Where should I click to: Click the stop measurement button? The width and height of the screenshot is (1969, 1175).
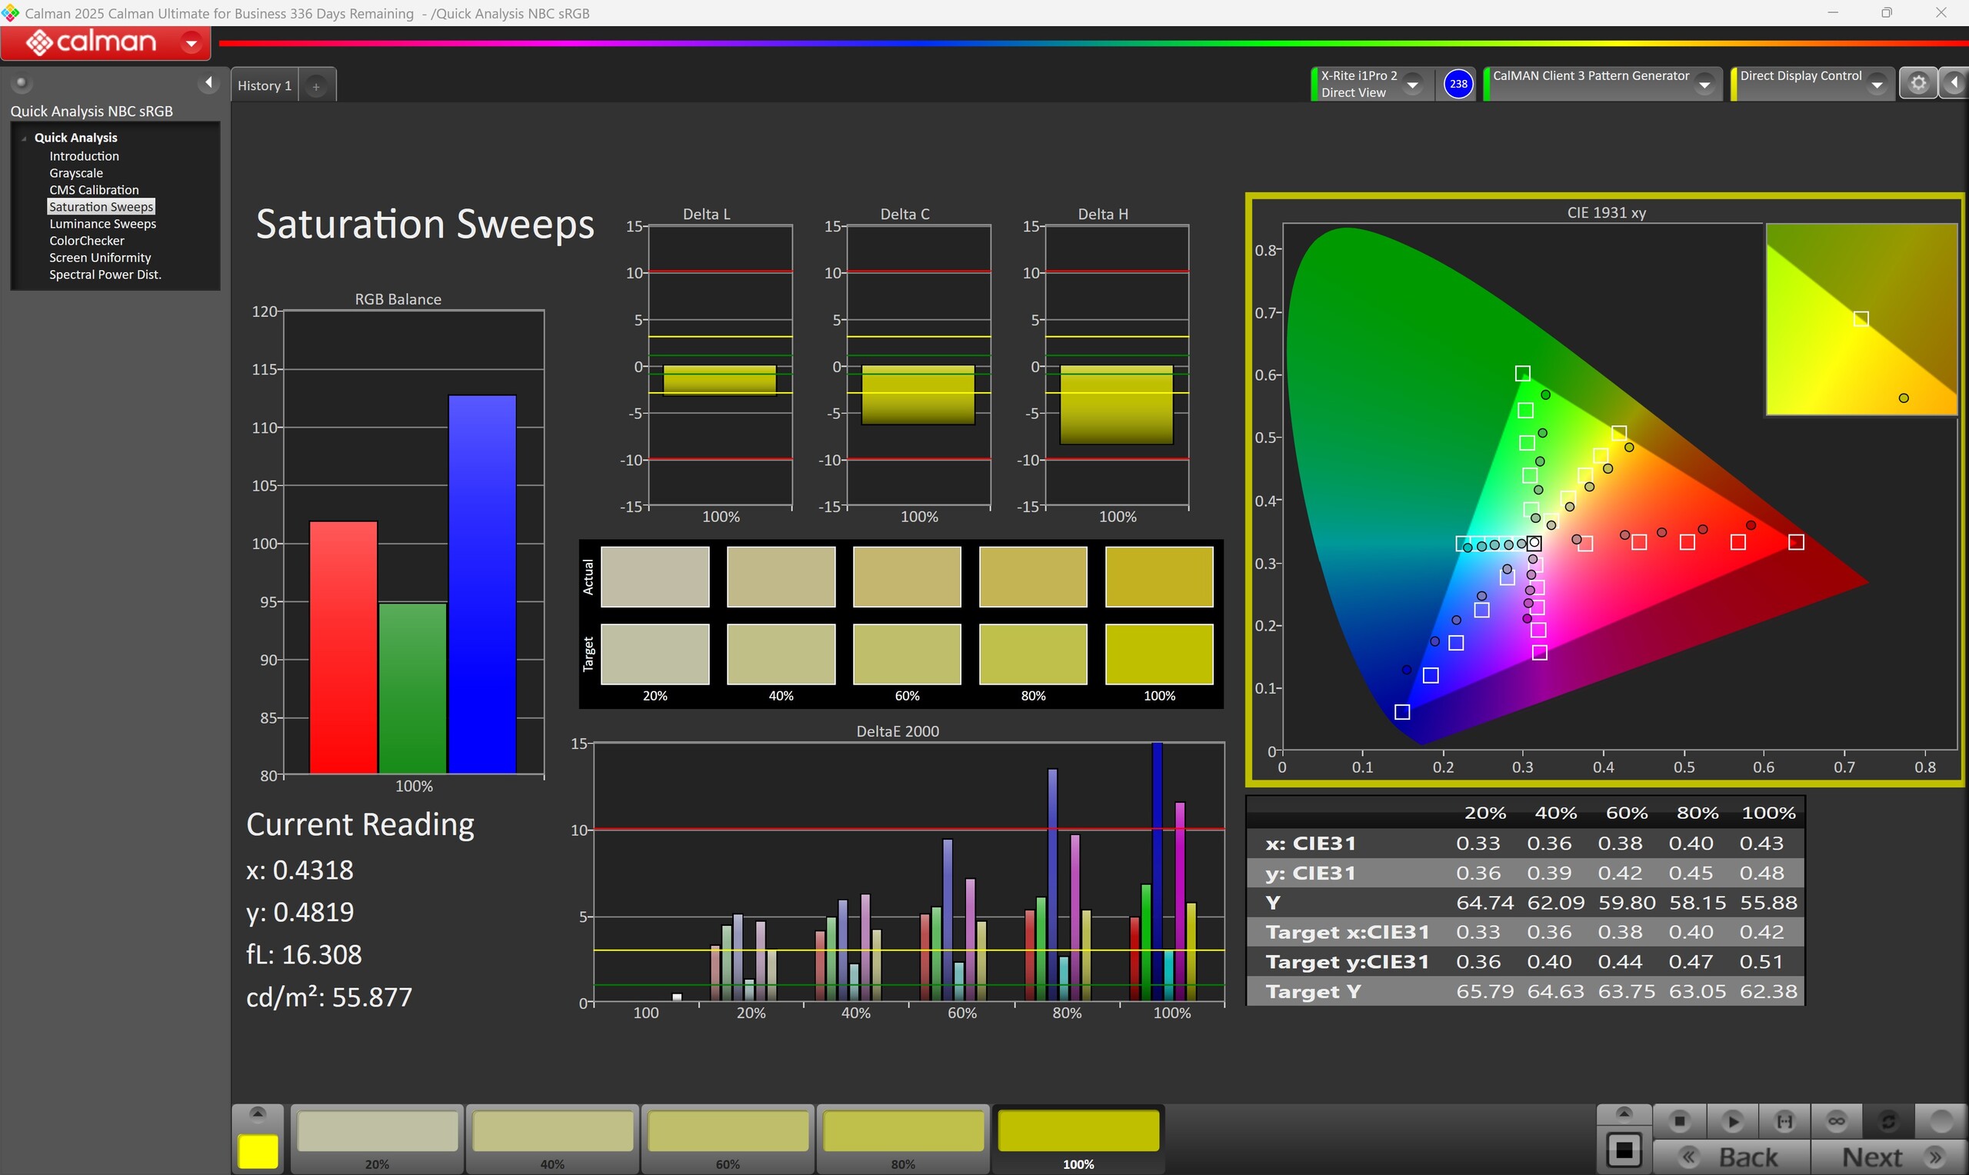tap(1679, 1121)
